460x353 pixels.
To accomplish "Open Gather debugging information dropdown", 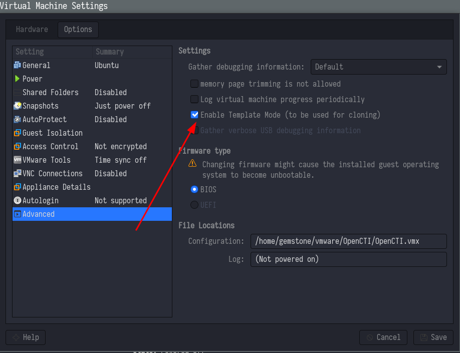I will tap(378, 67).
